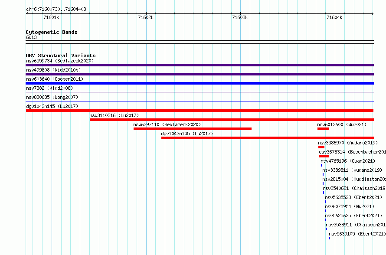Viewport: 386px width, 255px height.
Task: Click the 71602k ruler label
Action: coord(146,17)
